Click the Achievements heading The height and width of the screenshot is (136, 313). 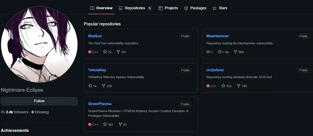(15, 130)
